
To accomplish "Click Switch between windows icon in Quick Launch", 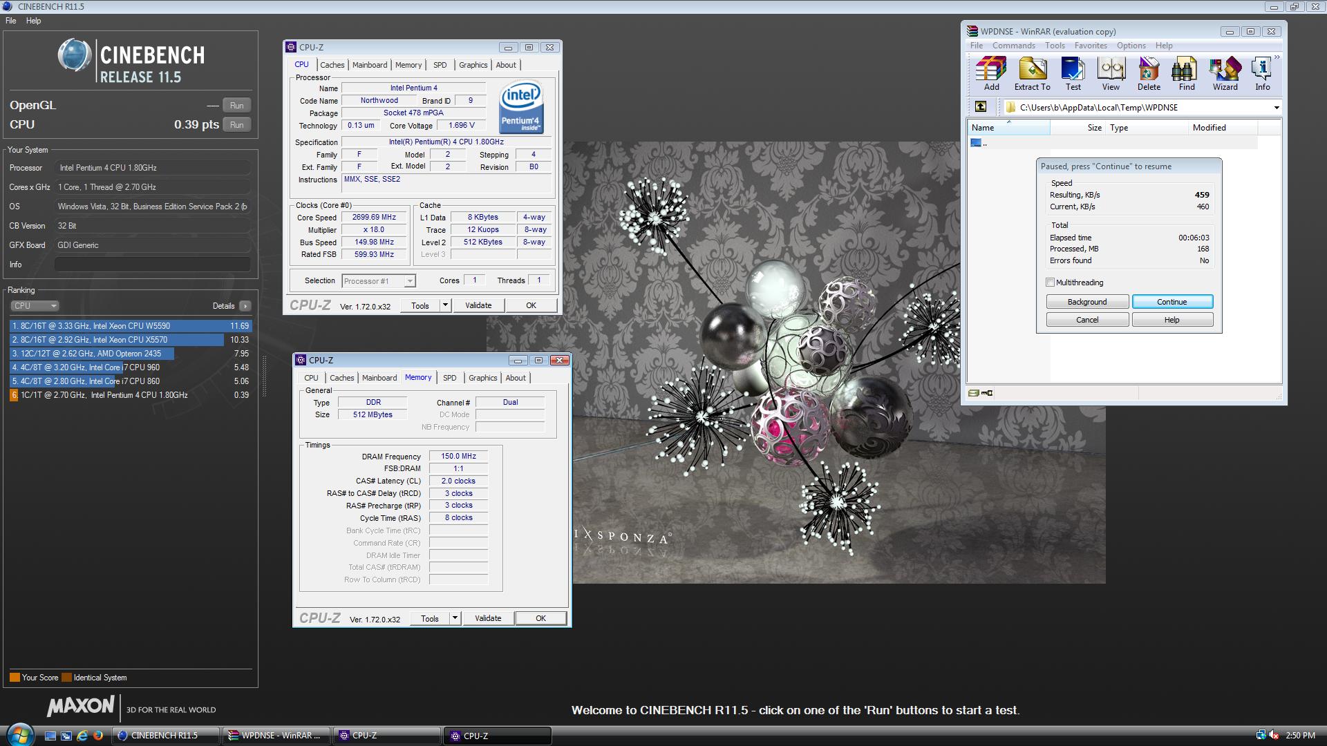I will [66, 736].
